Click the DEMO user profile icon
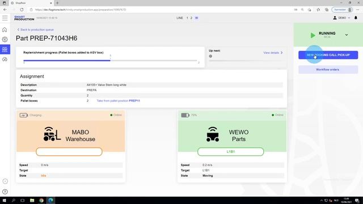 coord(335,18)
